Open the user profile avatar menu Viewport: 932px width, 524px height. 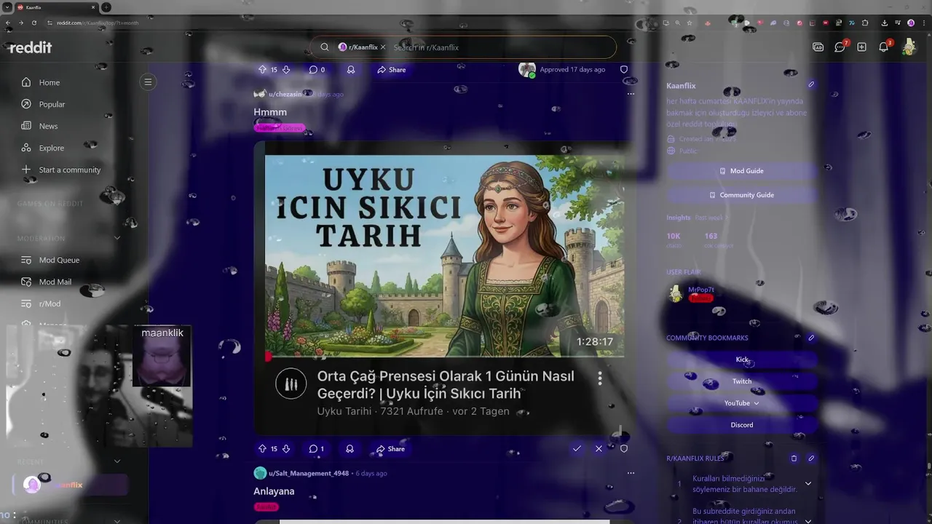click(909, 47)
